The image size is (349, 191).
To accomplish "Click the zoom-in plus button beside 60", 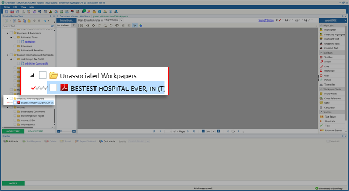I will coord(218,131).
